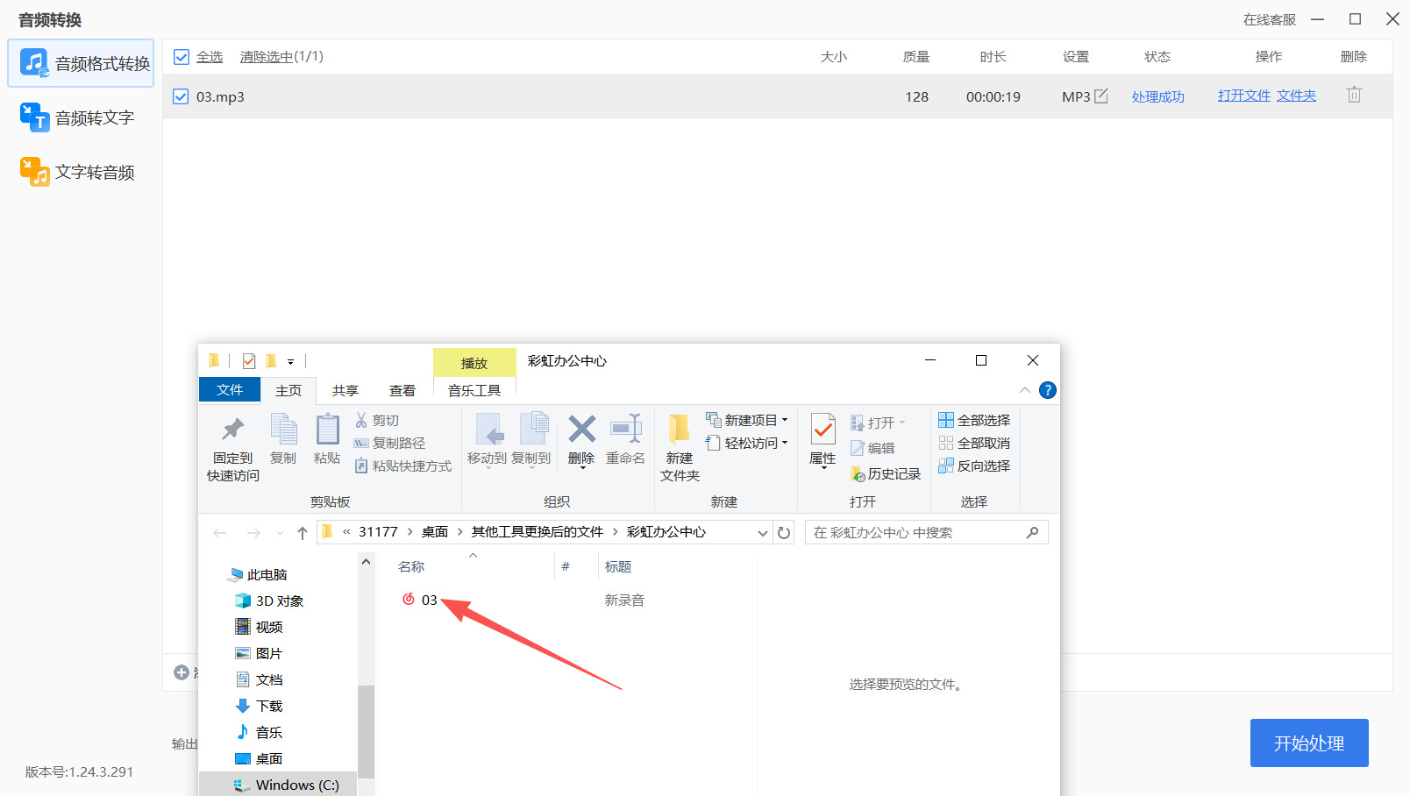
Task: Click the 开始处理 start processing button
Action: tap(1309, 743)
